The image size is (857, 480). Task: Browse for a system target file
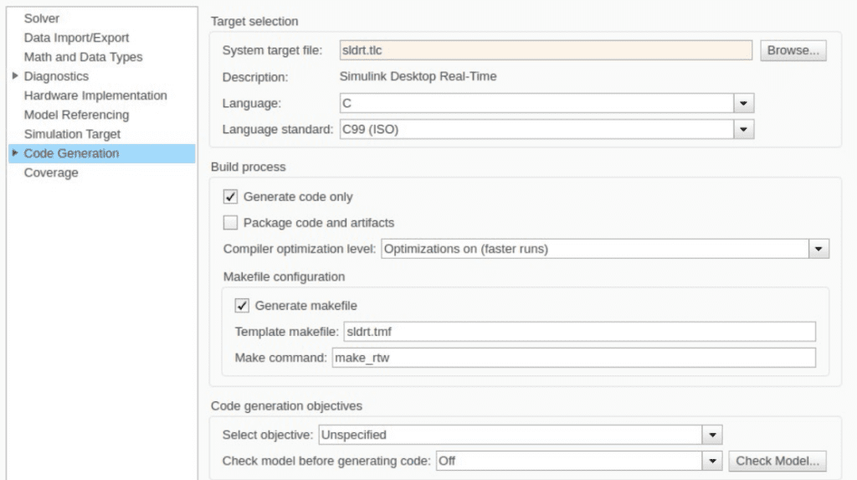(x=793, y=50)
